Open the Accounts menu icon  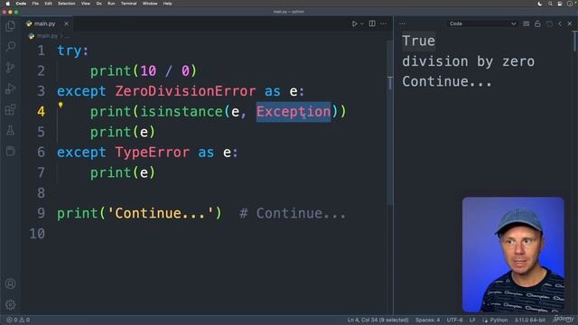pyautogui.click(x=10, y=283)
